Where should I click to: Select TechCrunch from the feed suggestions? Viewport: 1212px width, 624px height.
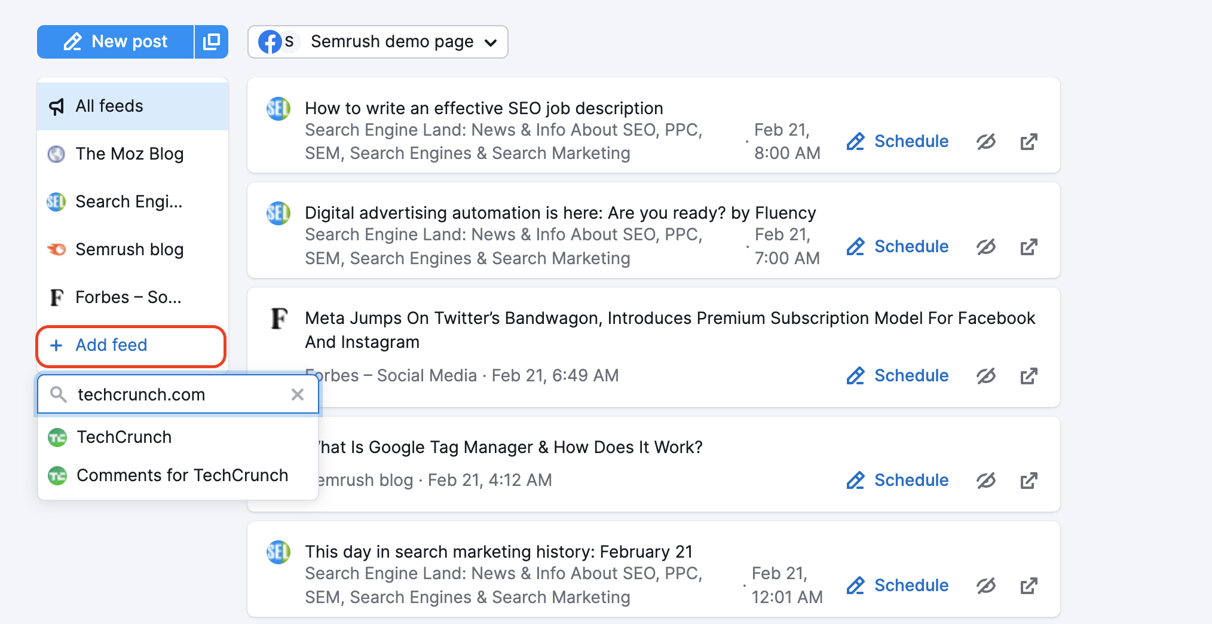click(x=123, y=437)
